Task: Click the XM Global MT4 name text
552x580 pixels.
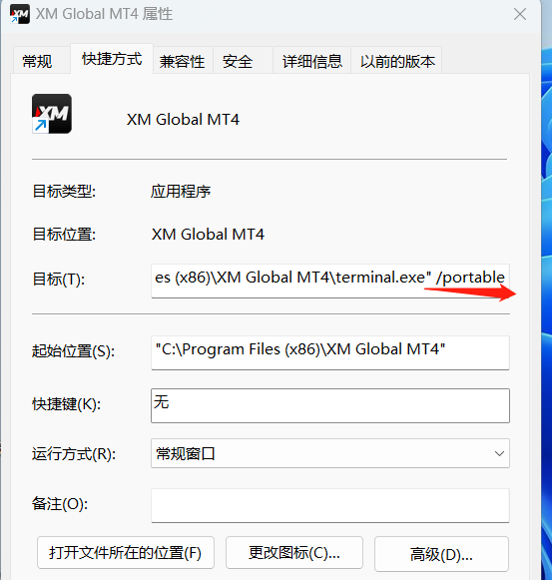Action: coord(183,120)
